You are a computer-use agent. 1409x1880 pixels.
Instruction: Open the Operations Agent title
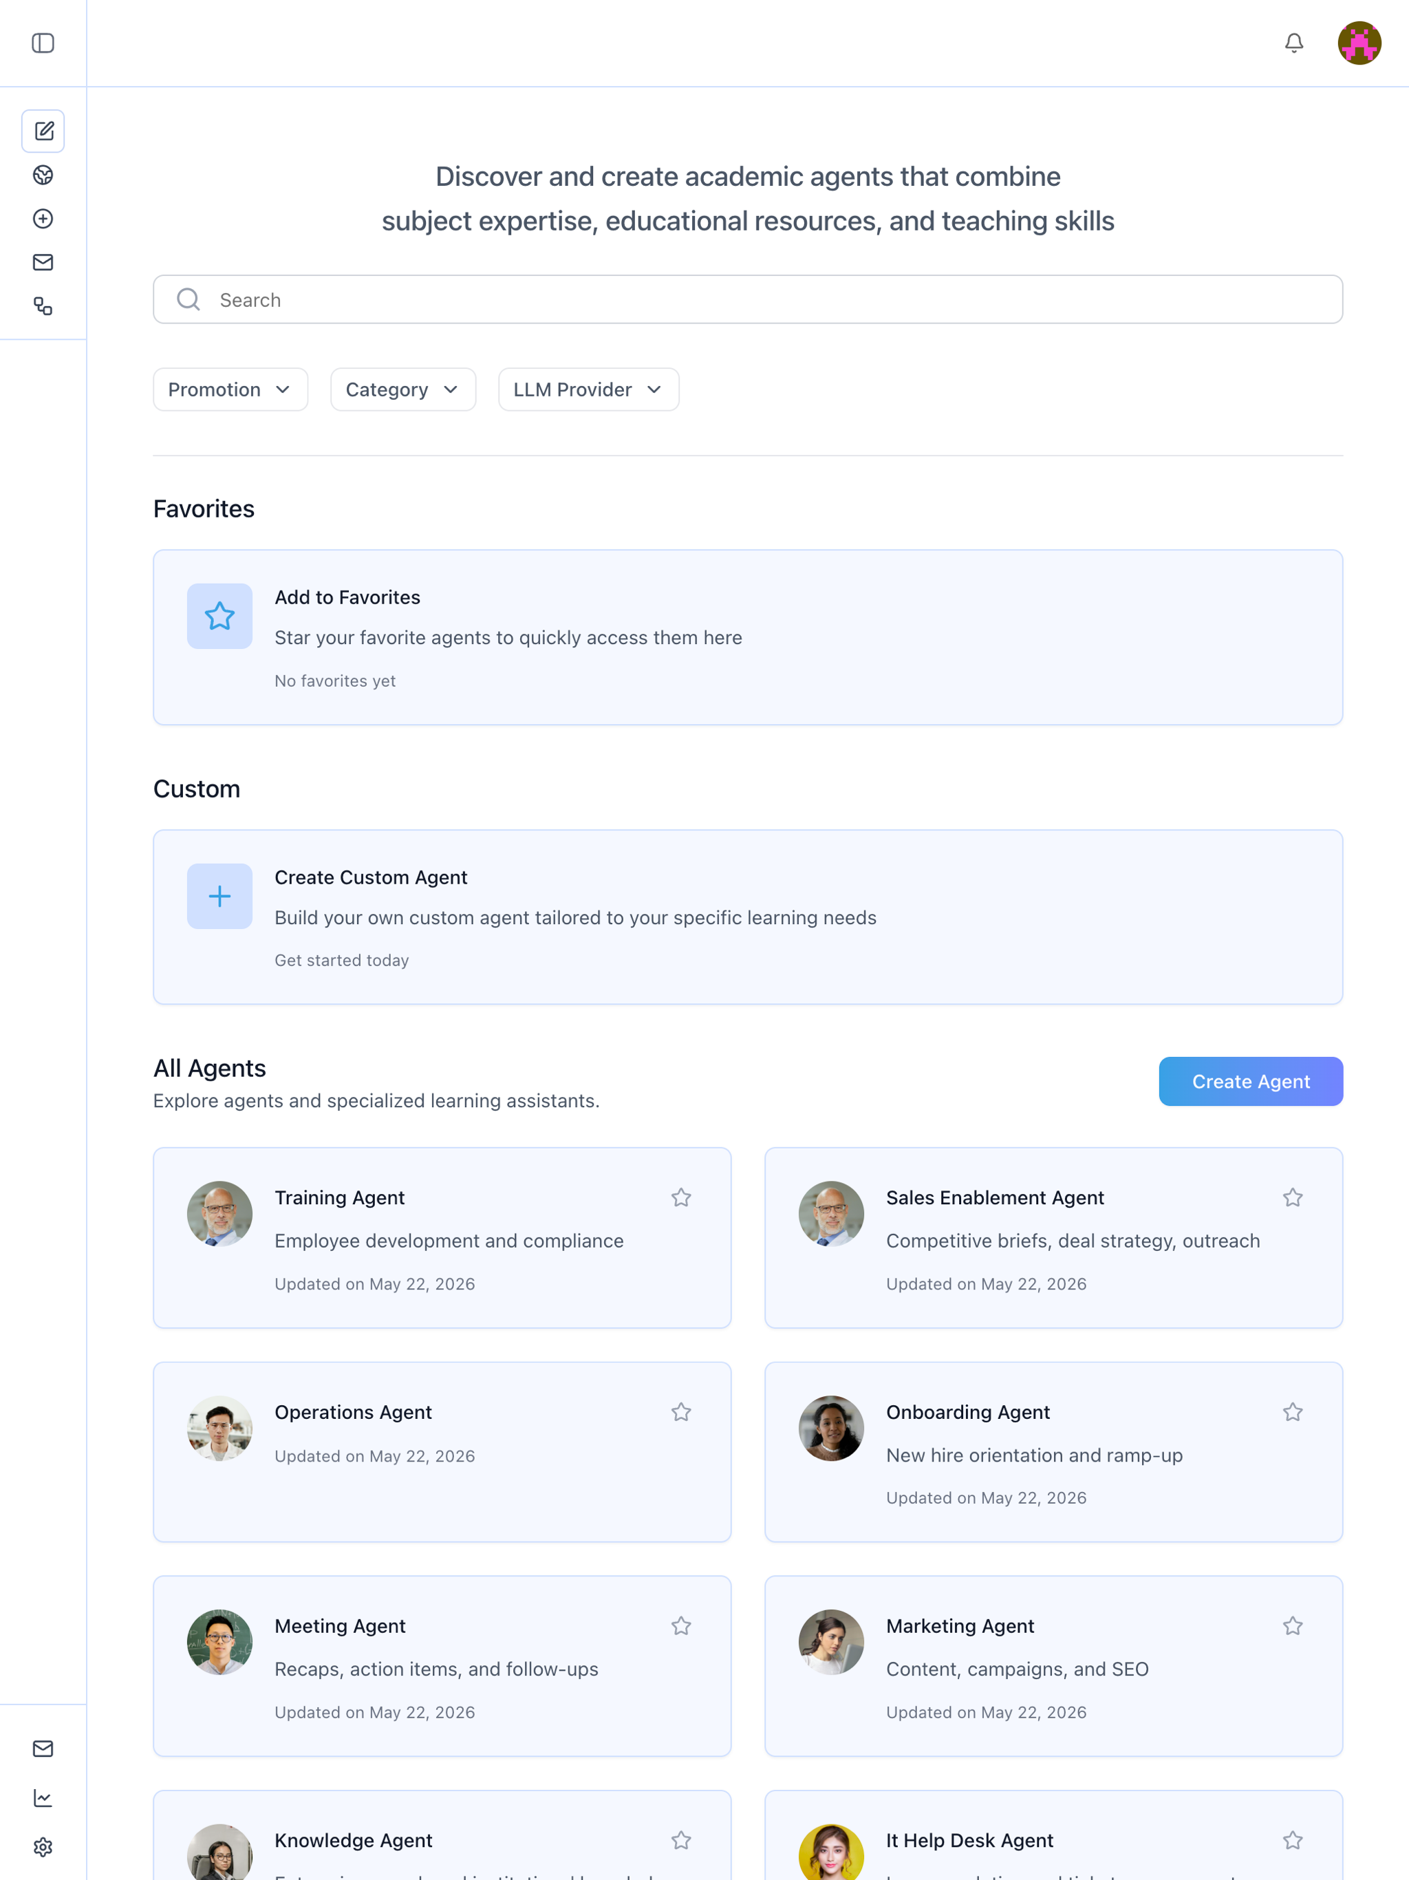click(353, 1411)
